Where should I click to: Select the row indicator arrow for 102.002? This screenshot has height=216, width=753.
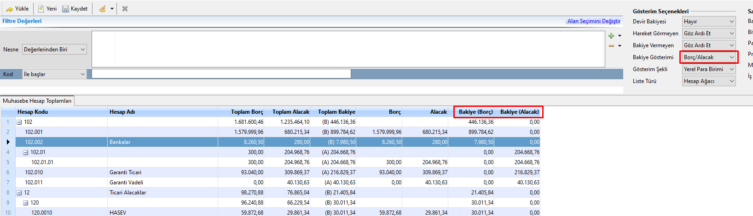pos(8,142)
